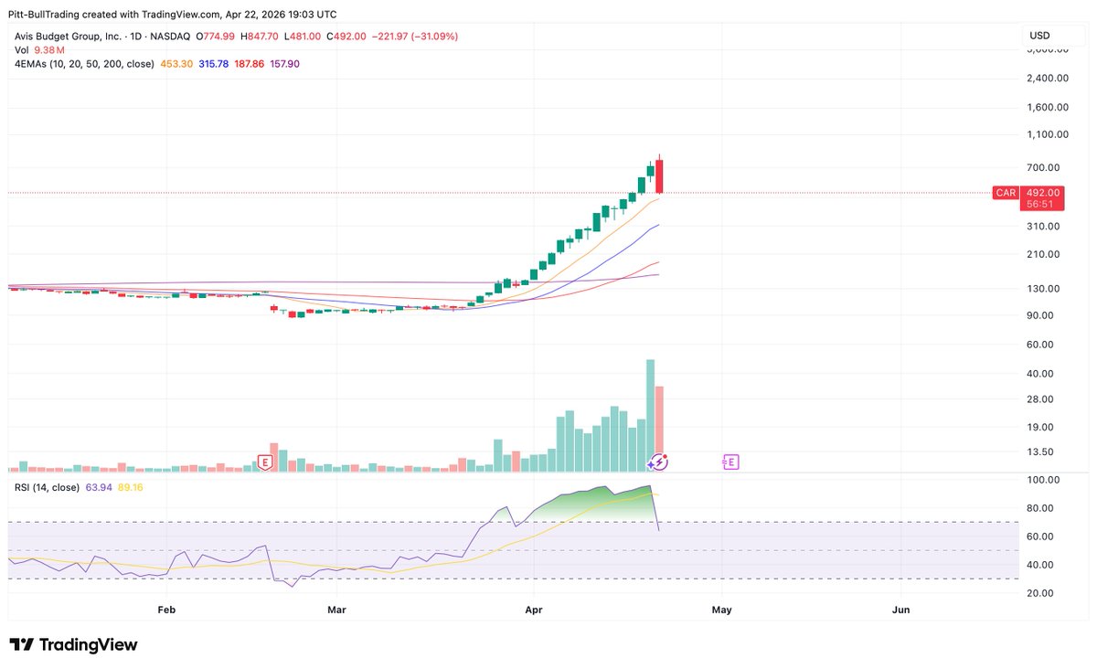Click the current price label 492.00

tap(1042, 193)
